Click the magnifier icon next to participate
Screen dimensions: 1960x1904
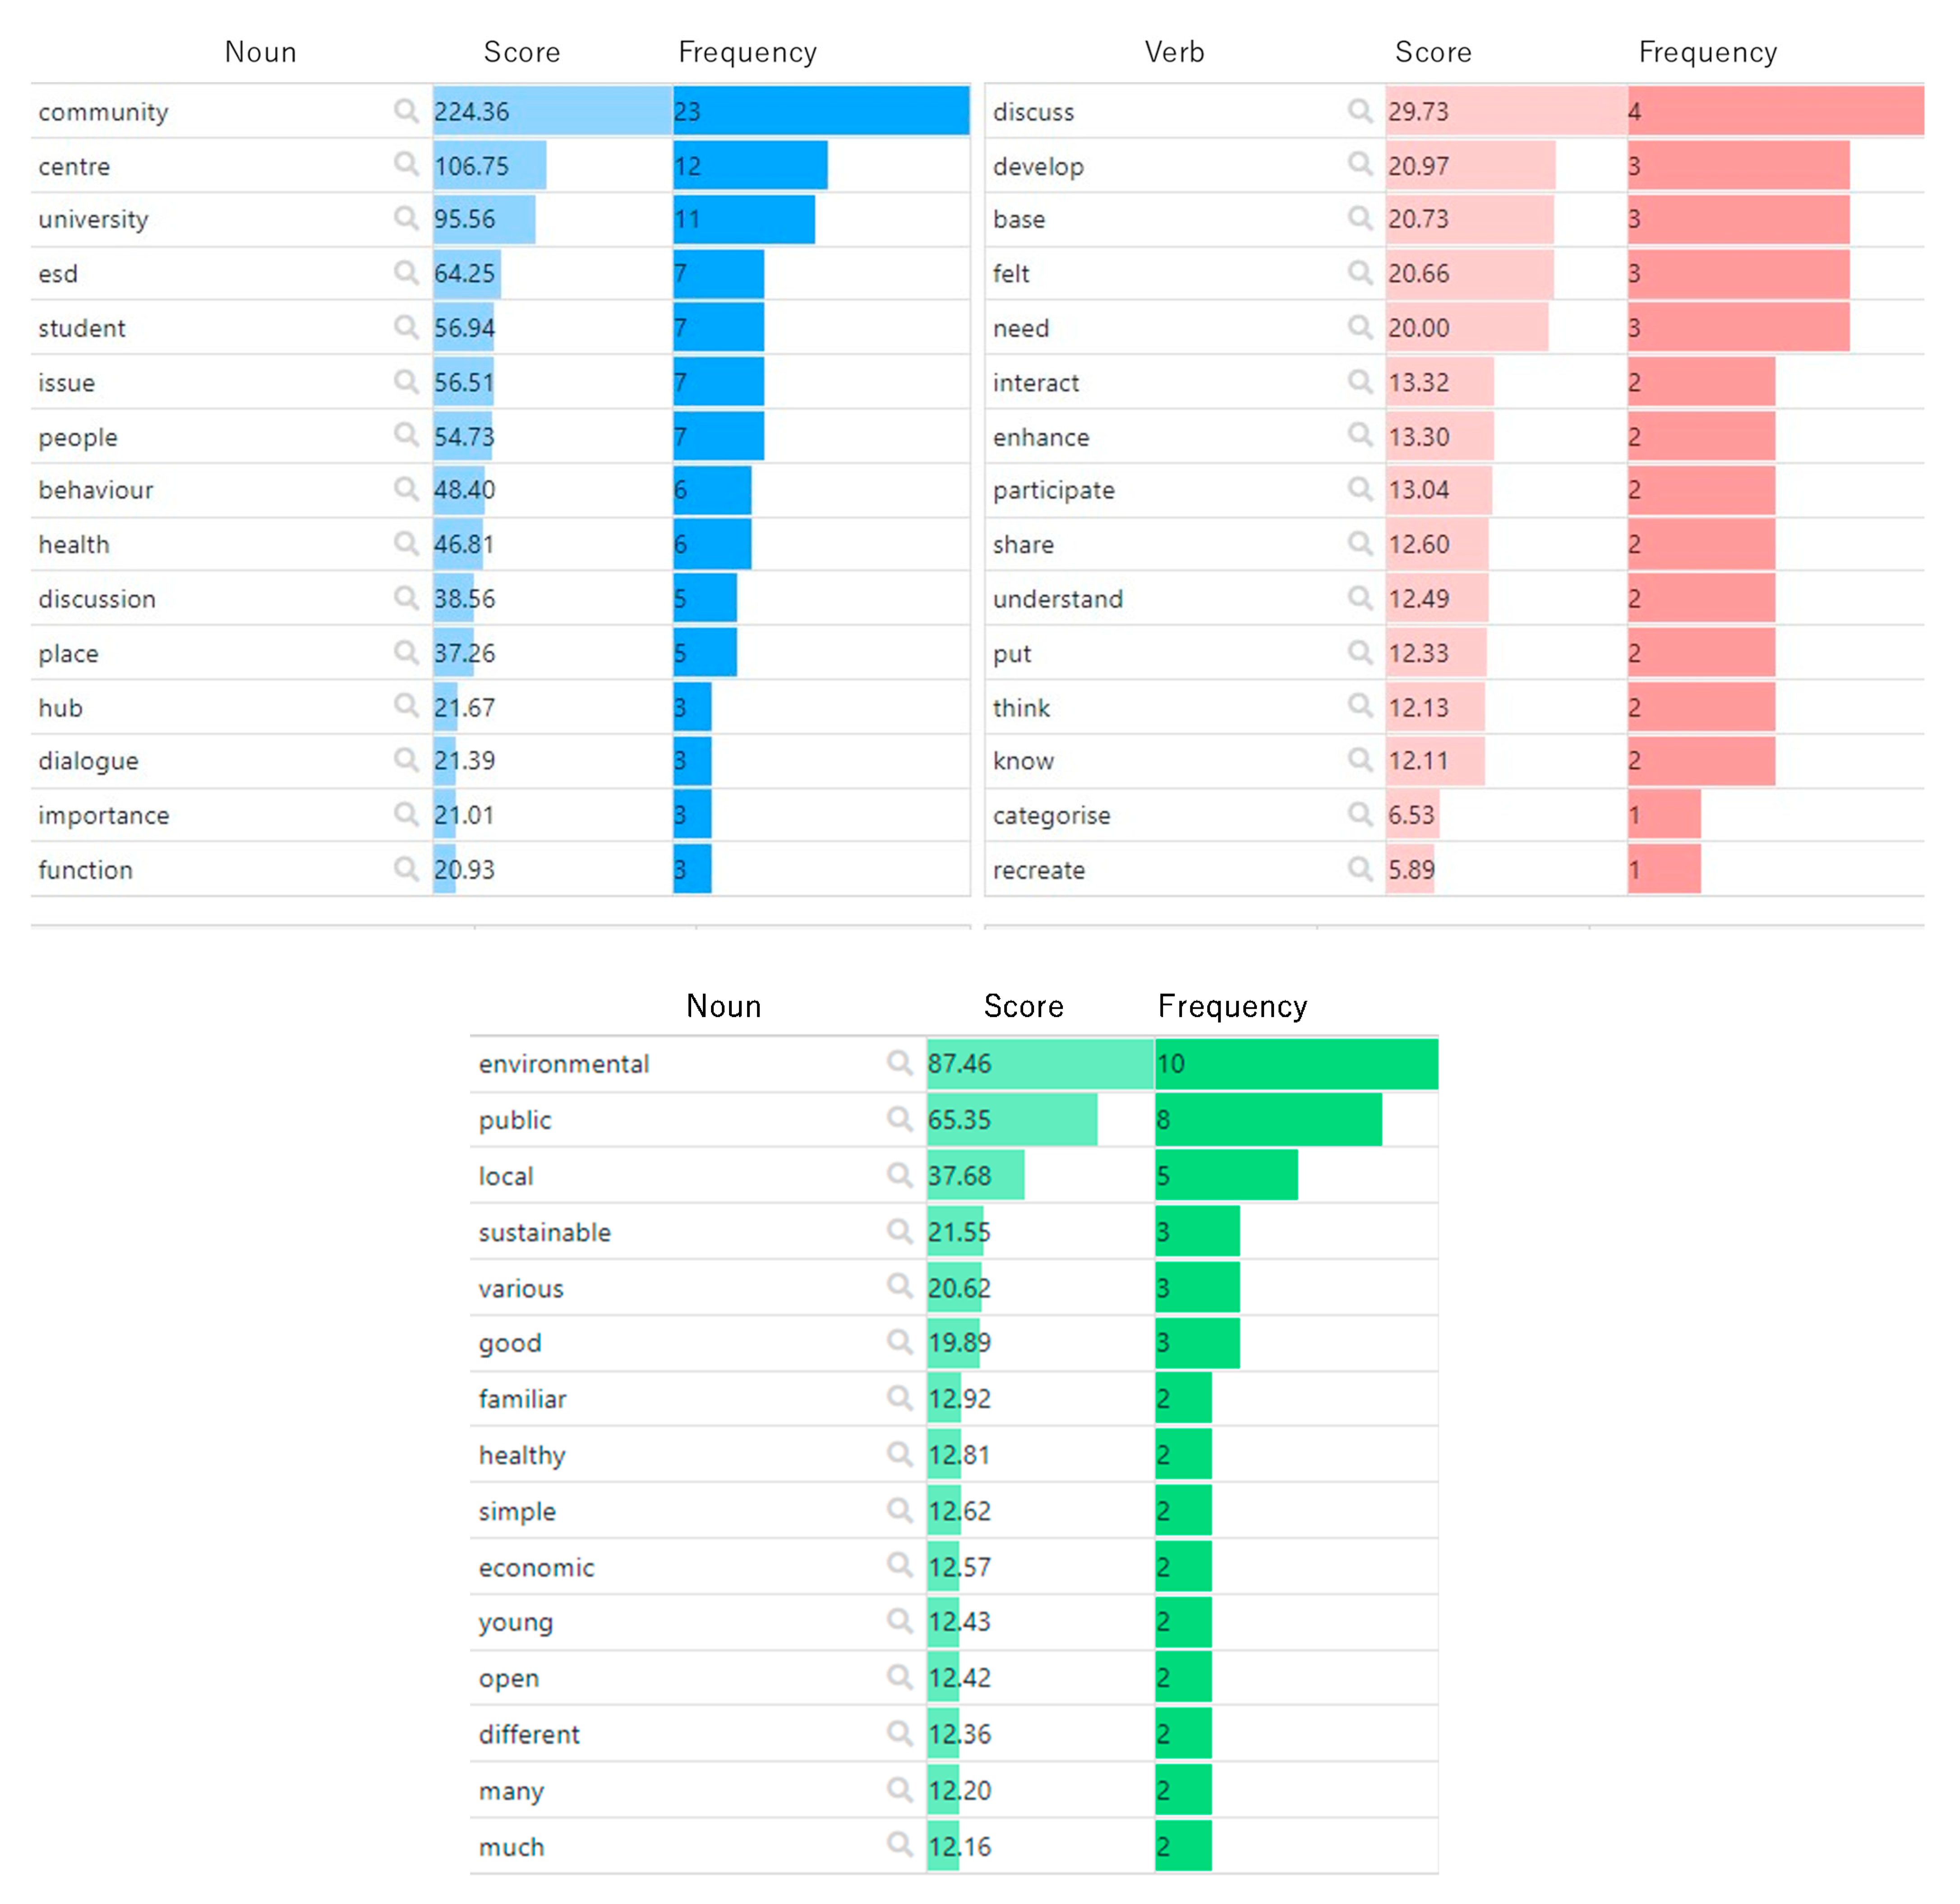(x=1360, y=489)
